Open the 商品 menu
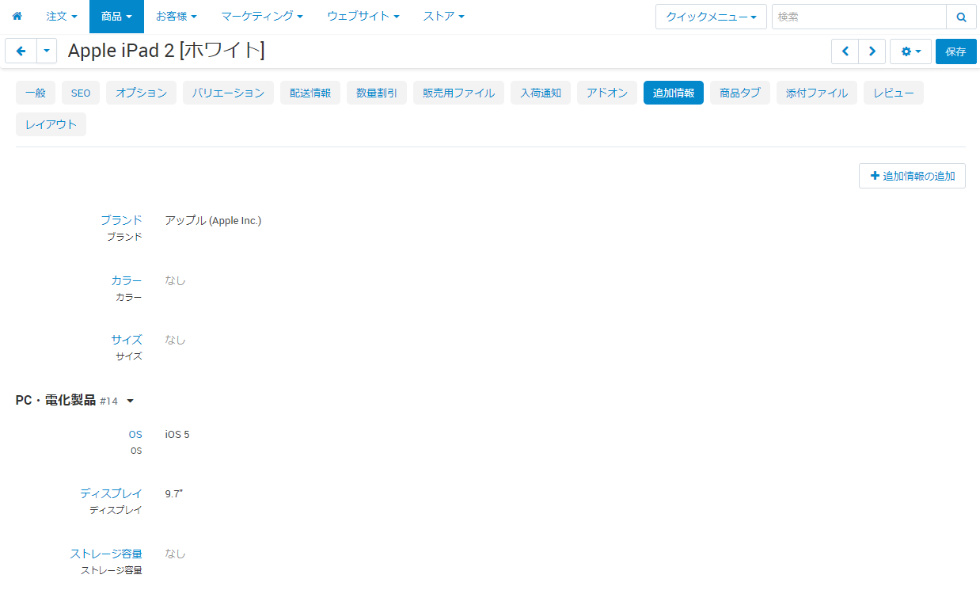980x590 pixels. click(x=116, y=17)
